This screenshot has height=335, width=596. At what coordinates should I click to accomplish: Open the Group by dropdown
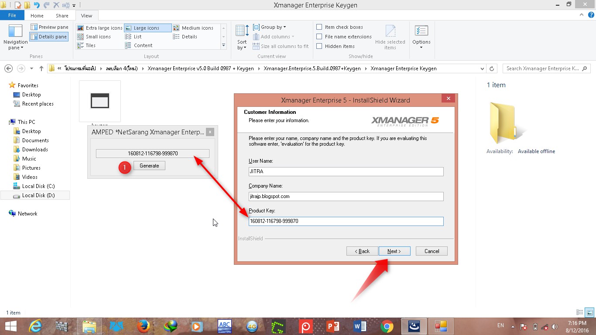point(270,27)
